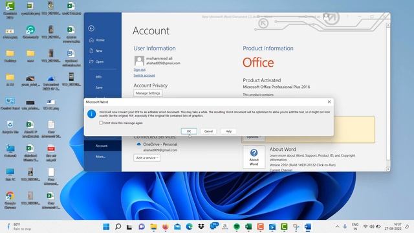This screenshot has height=233, width=414.
Task: Click the Sign out link
Action: 140,70
